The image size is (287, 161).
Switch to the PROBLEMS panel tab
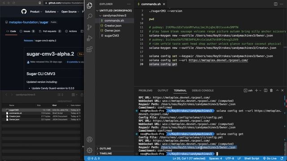[145, 90]
